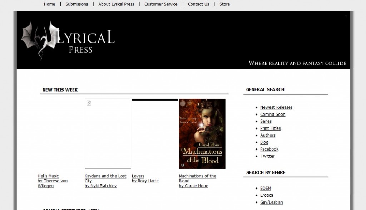Select Customer Service in the top navigation
This screenshot has width=366, height=210.
[161, 4]
